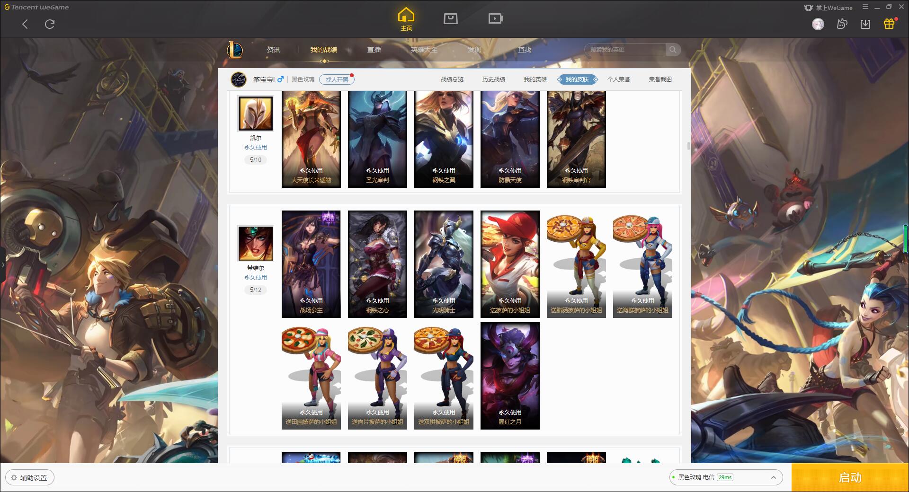The height and width of the screenshot is (492, 909).
Task: Click the Tencent WeGame logo
Action: (37, 7)
